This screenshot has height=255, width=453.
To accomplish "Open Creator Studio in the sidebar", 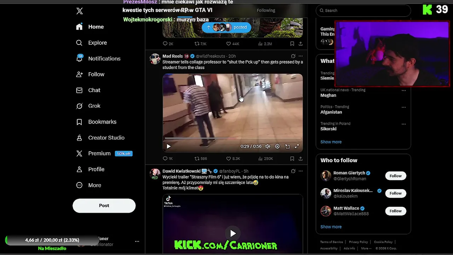I will [x=100, y=138].
